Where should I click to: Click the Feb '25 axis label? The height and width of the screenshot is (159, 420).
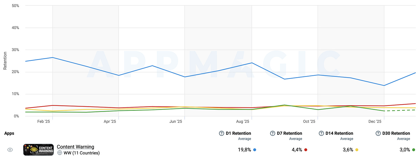tap(44, 121)
